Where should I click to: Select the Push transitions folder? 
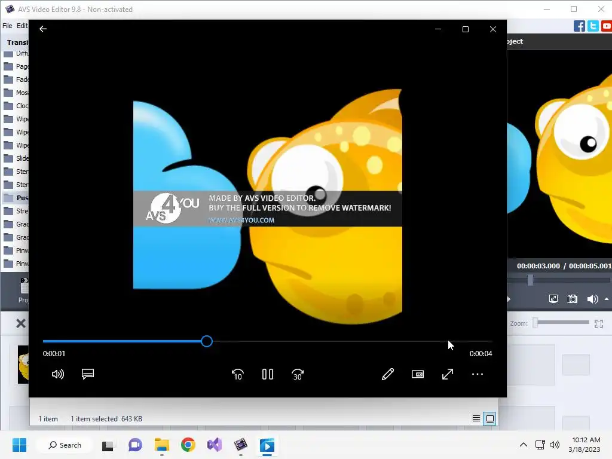click(16, 198)
